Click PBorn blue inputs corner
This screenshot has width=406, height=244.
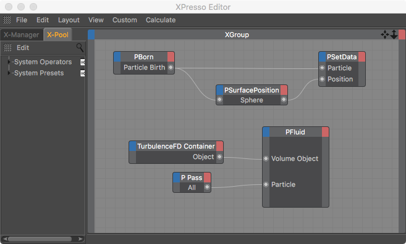tap(117, 57)
